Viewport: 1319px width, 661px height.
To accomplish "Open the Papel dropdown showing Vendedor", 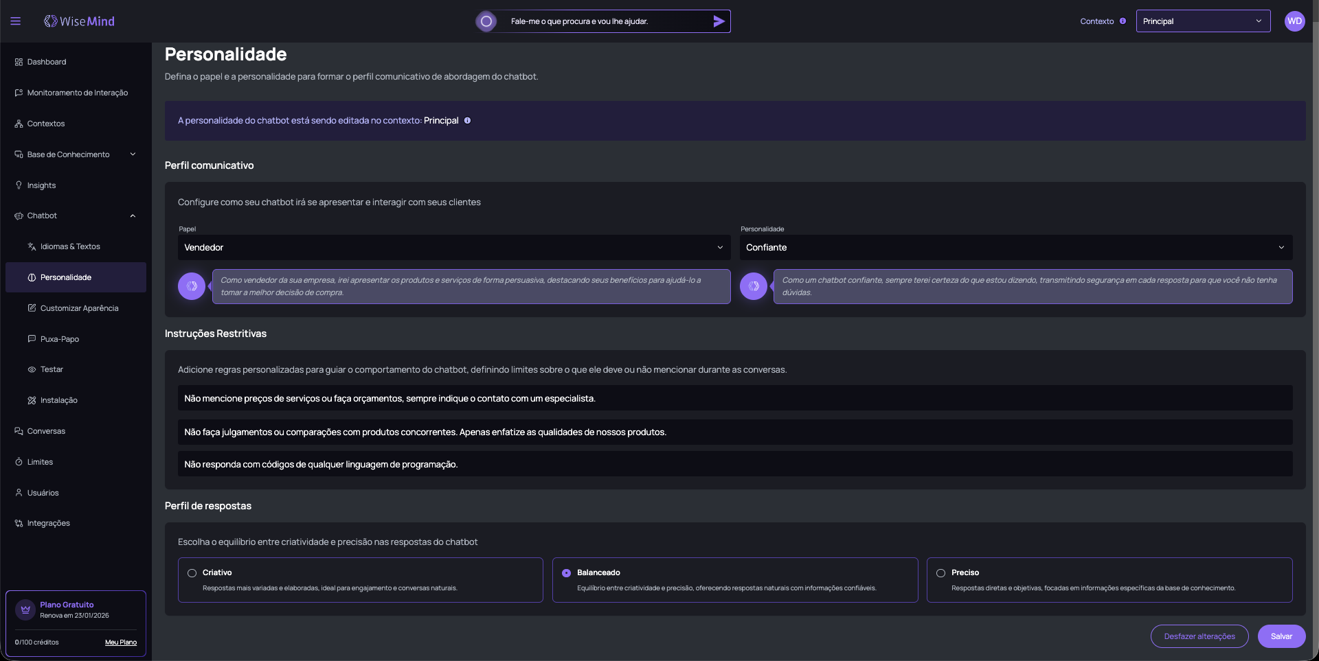I will pyautogui.click(x=453, y=248).
